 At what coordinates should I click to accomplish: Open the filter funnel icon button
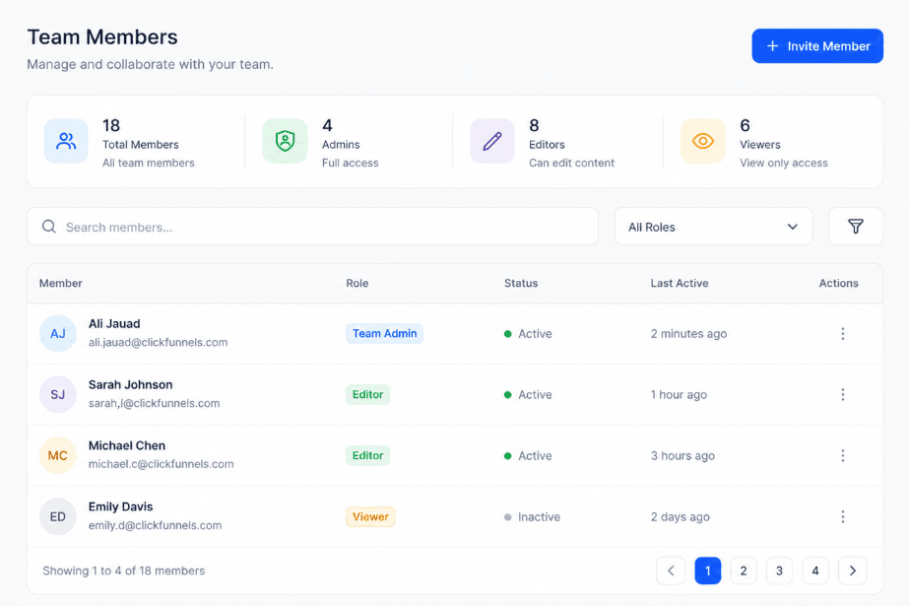(x=855, y=227)
